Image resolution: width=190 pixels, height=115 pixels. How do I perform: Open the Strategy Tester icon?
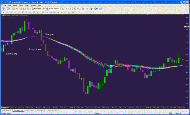[x=28, y=9]
